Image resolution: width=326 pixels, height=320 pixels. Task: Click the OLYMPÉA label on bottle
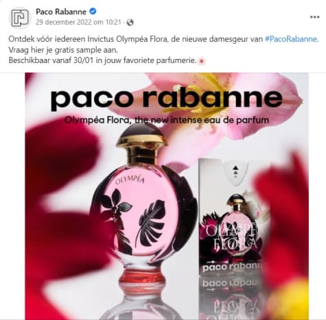coord(130,180)
